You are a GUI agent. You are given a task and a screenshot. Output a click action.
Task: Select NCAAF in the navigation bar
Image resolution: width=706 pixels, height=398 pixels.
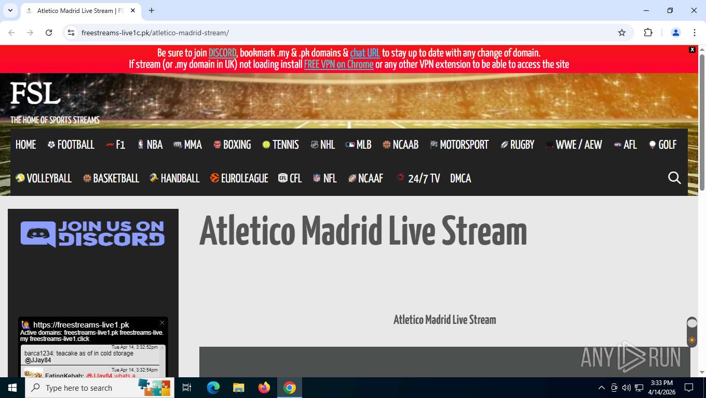point(365,179)
